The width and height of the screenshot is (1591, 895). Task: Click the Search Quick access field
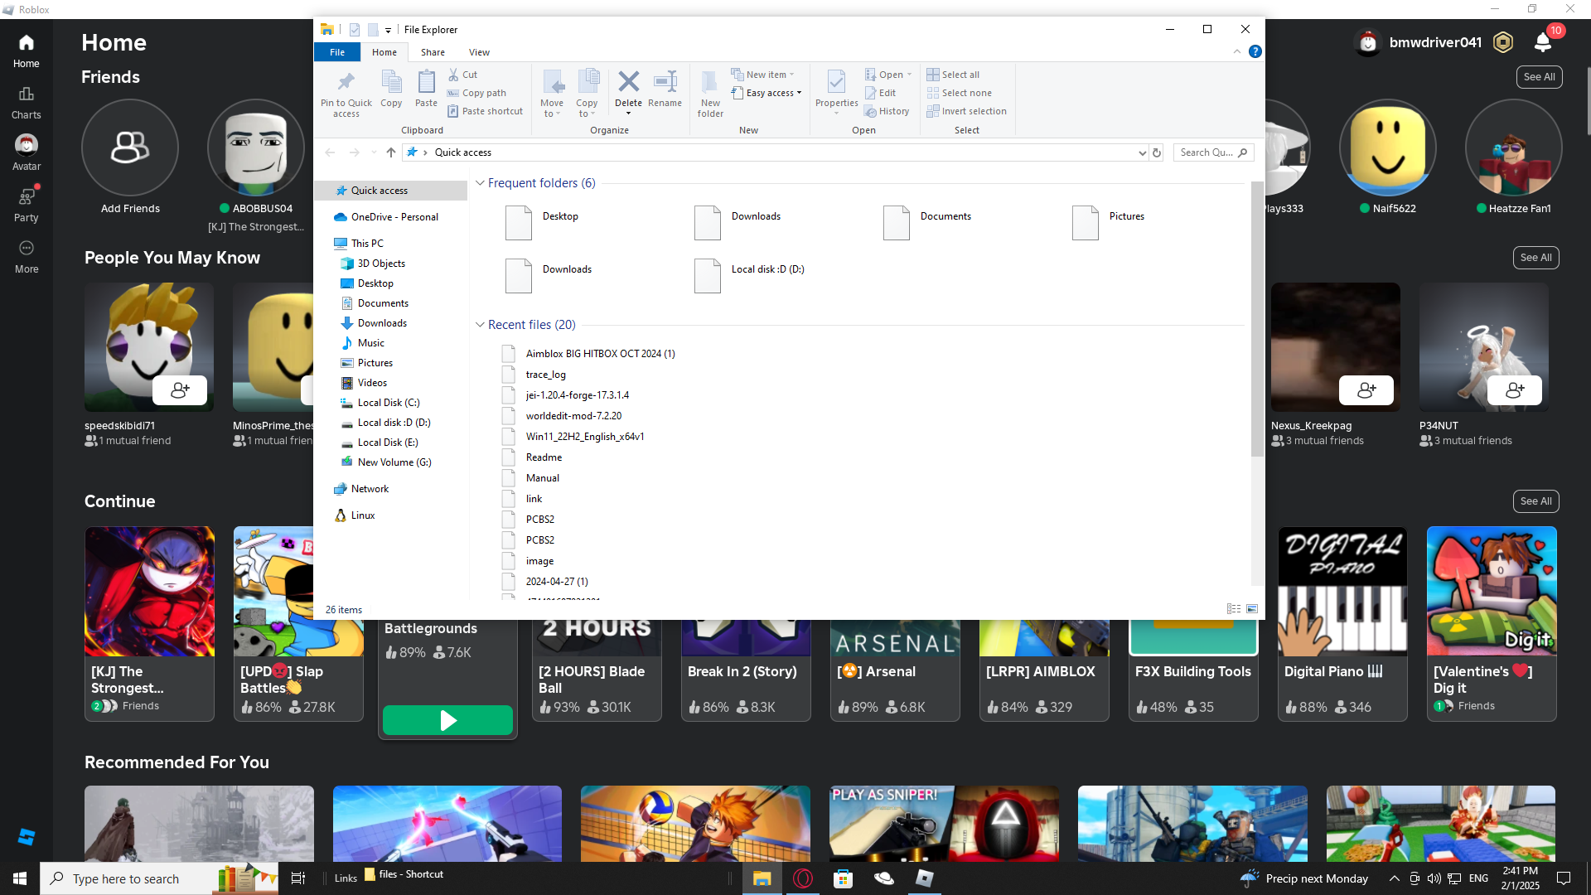[x=1206, y=152]
